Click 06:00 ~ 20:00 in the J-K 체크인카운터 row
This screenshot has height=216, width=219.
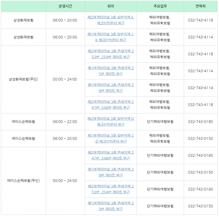coord(65,37)
